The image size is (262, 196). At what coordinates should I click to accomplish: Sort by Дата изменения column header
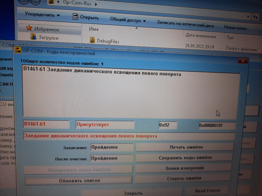[201, 36]
